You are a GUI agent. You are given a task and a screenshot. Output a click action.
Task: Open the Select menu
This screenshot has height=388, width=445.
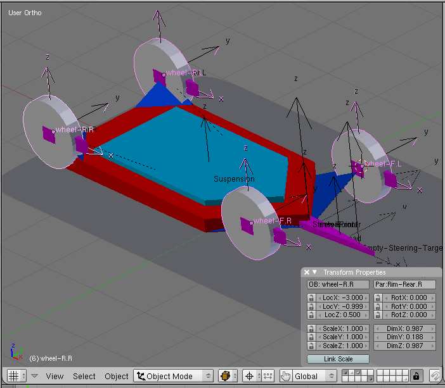click(84, 377)
